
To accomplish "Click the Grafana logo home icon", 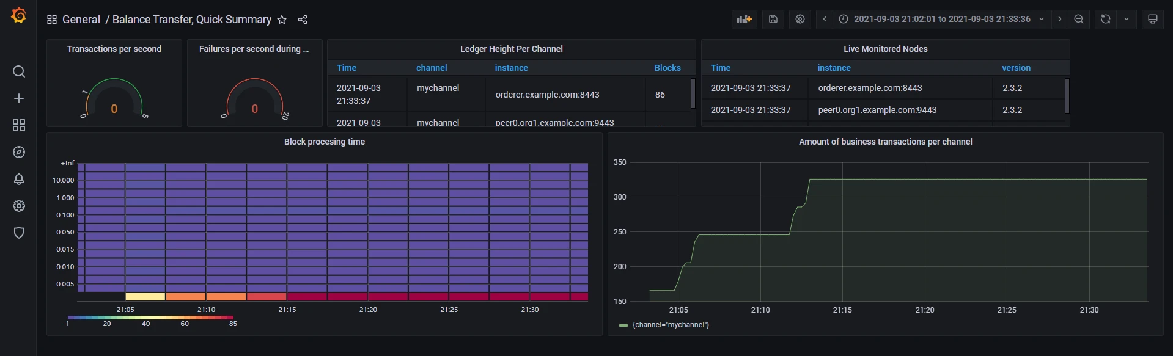I will coord(18,16).
